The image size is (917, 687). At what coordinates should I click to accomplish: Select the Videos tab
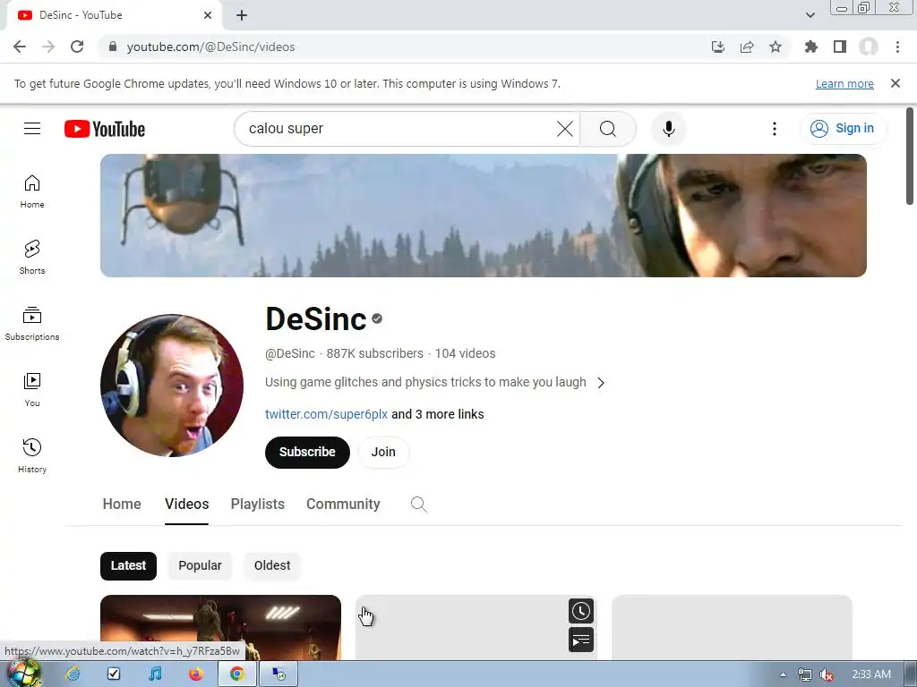coord(186,505)
